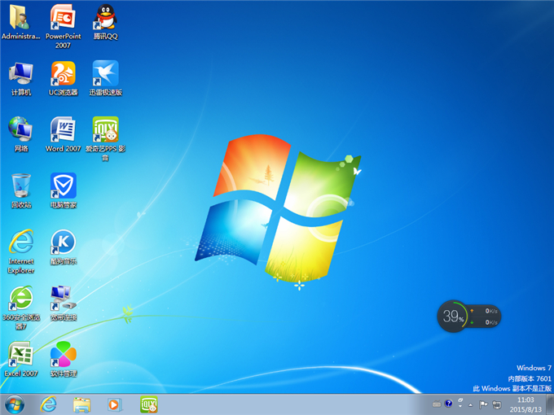Image resolution: width=554 pixels, height=415 pixels.
Task: Launch PowerPoint 2007 from the desktop
Action: [x=63, y=25]
